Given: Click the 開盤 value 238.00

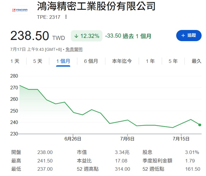Looking at the screenshot, I should [45, 152].
